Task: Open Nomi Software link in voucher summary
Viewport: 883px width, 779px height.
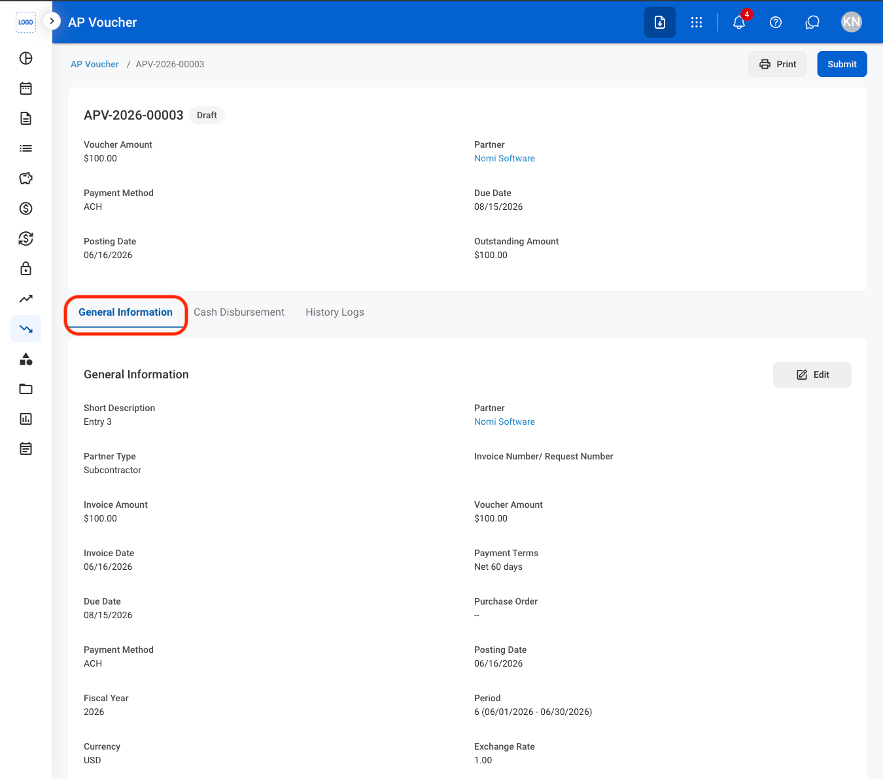Action: pyautogui.click(x=504, y=158)
